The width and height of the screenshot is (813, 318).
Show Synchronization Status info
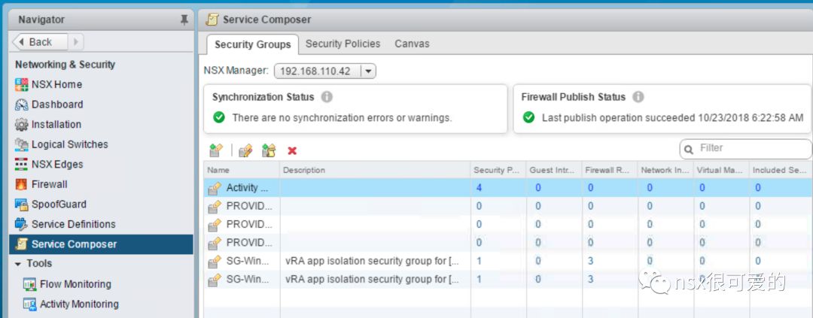pyautogui.click(x=327, y=97)
